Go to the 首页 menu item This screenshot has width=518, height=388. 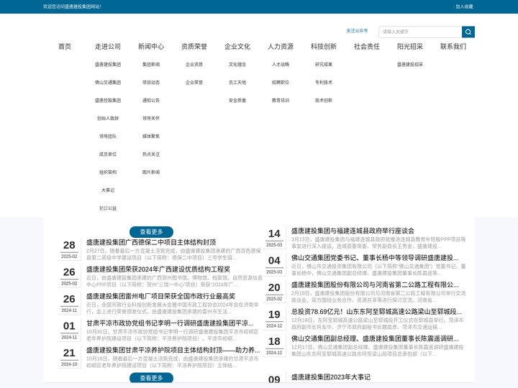click(x=65, y=47)
